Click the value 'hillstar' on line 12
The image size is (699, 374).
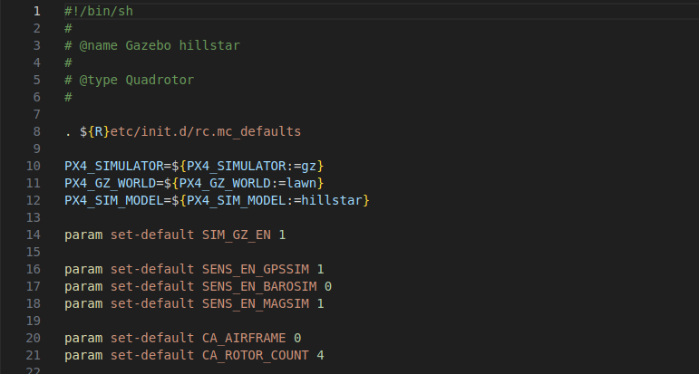(332, 200)
